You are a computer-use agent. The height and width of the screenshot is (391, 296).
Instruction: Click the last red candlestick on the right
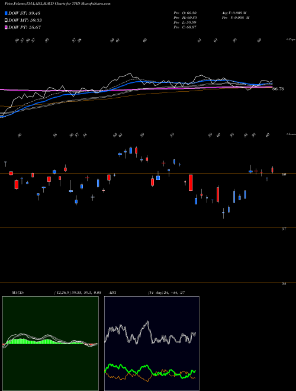click(272, 170)
